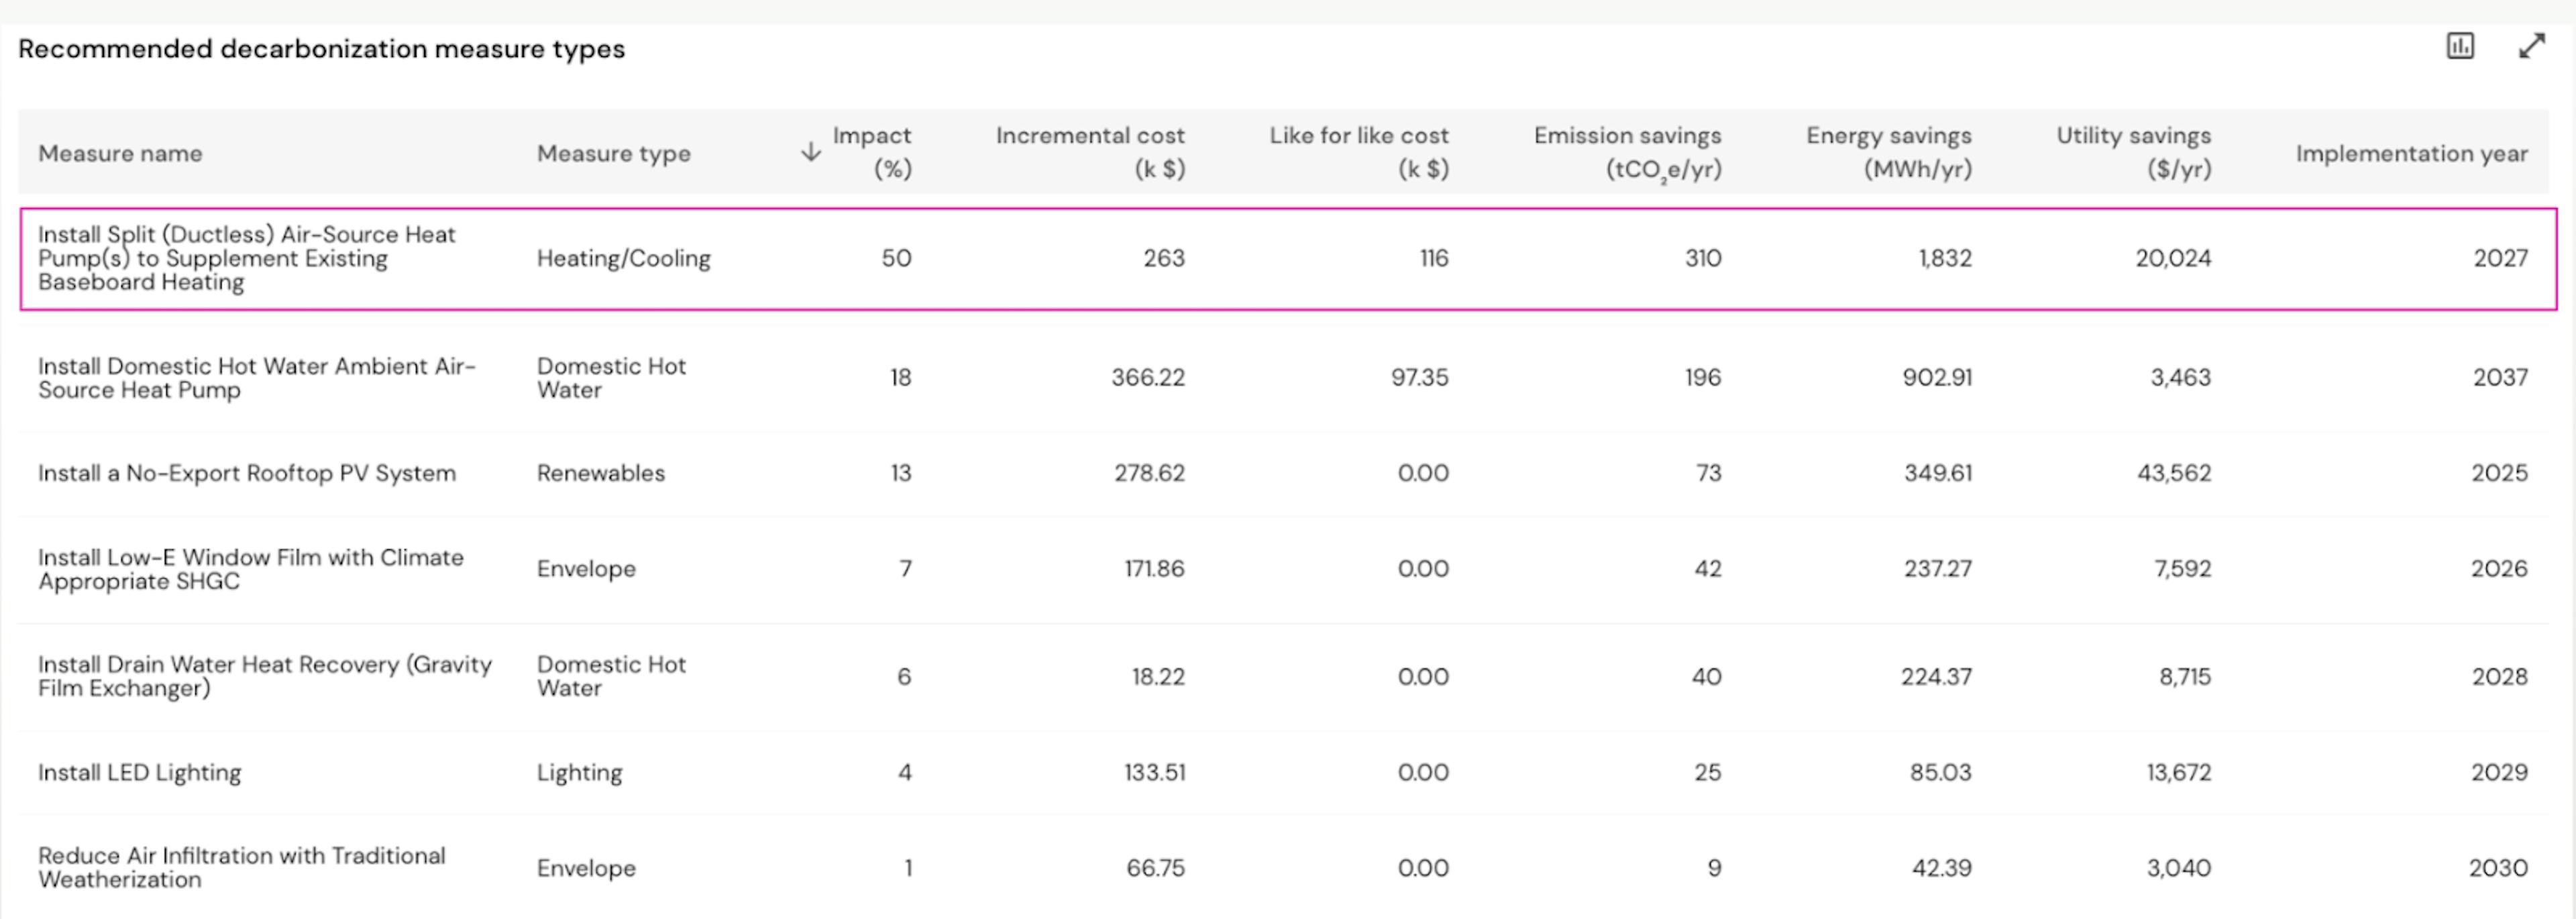Click Like for like cost header
Viewport: 2576px width, 919px height.
coord(1358,151)
